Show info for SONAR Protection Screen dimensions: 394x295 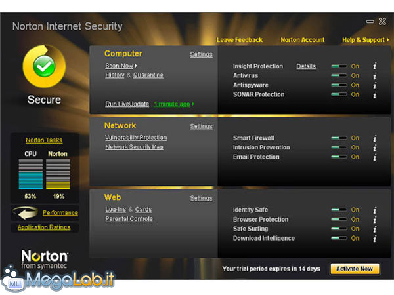375,95
